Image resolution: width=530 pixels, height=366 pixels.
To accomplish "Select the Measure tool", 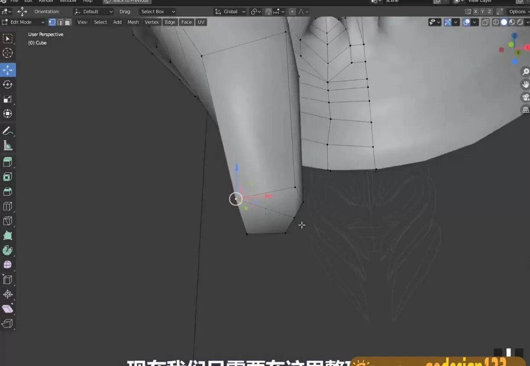I will coord(9,145).
